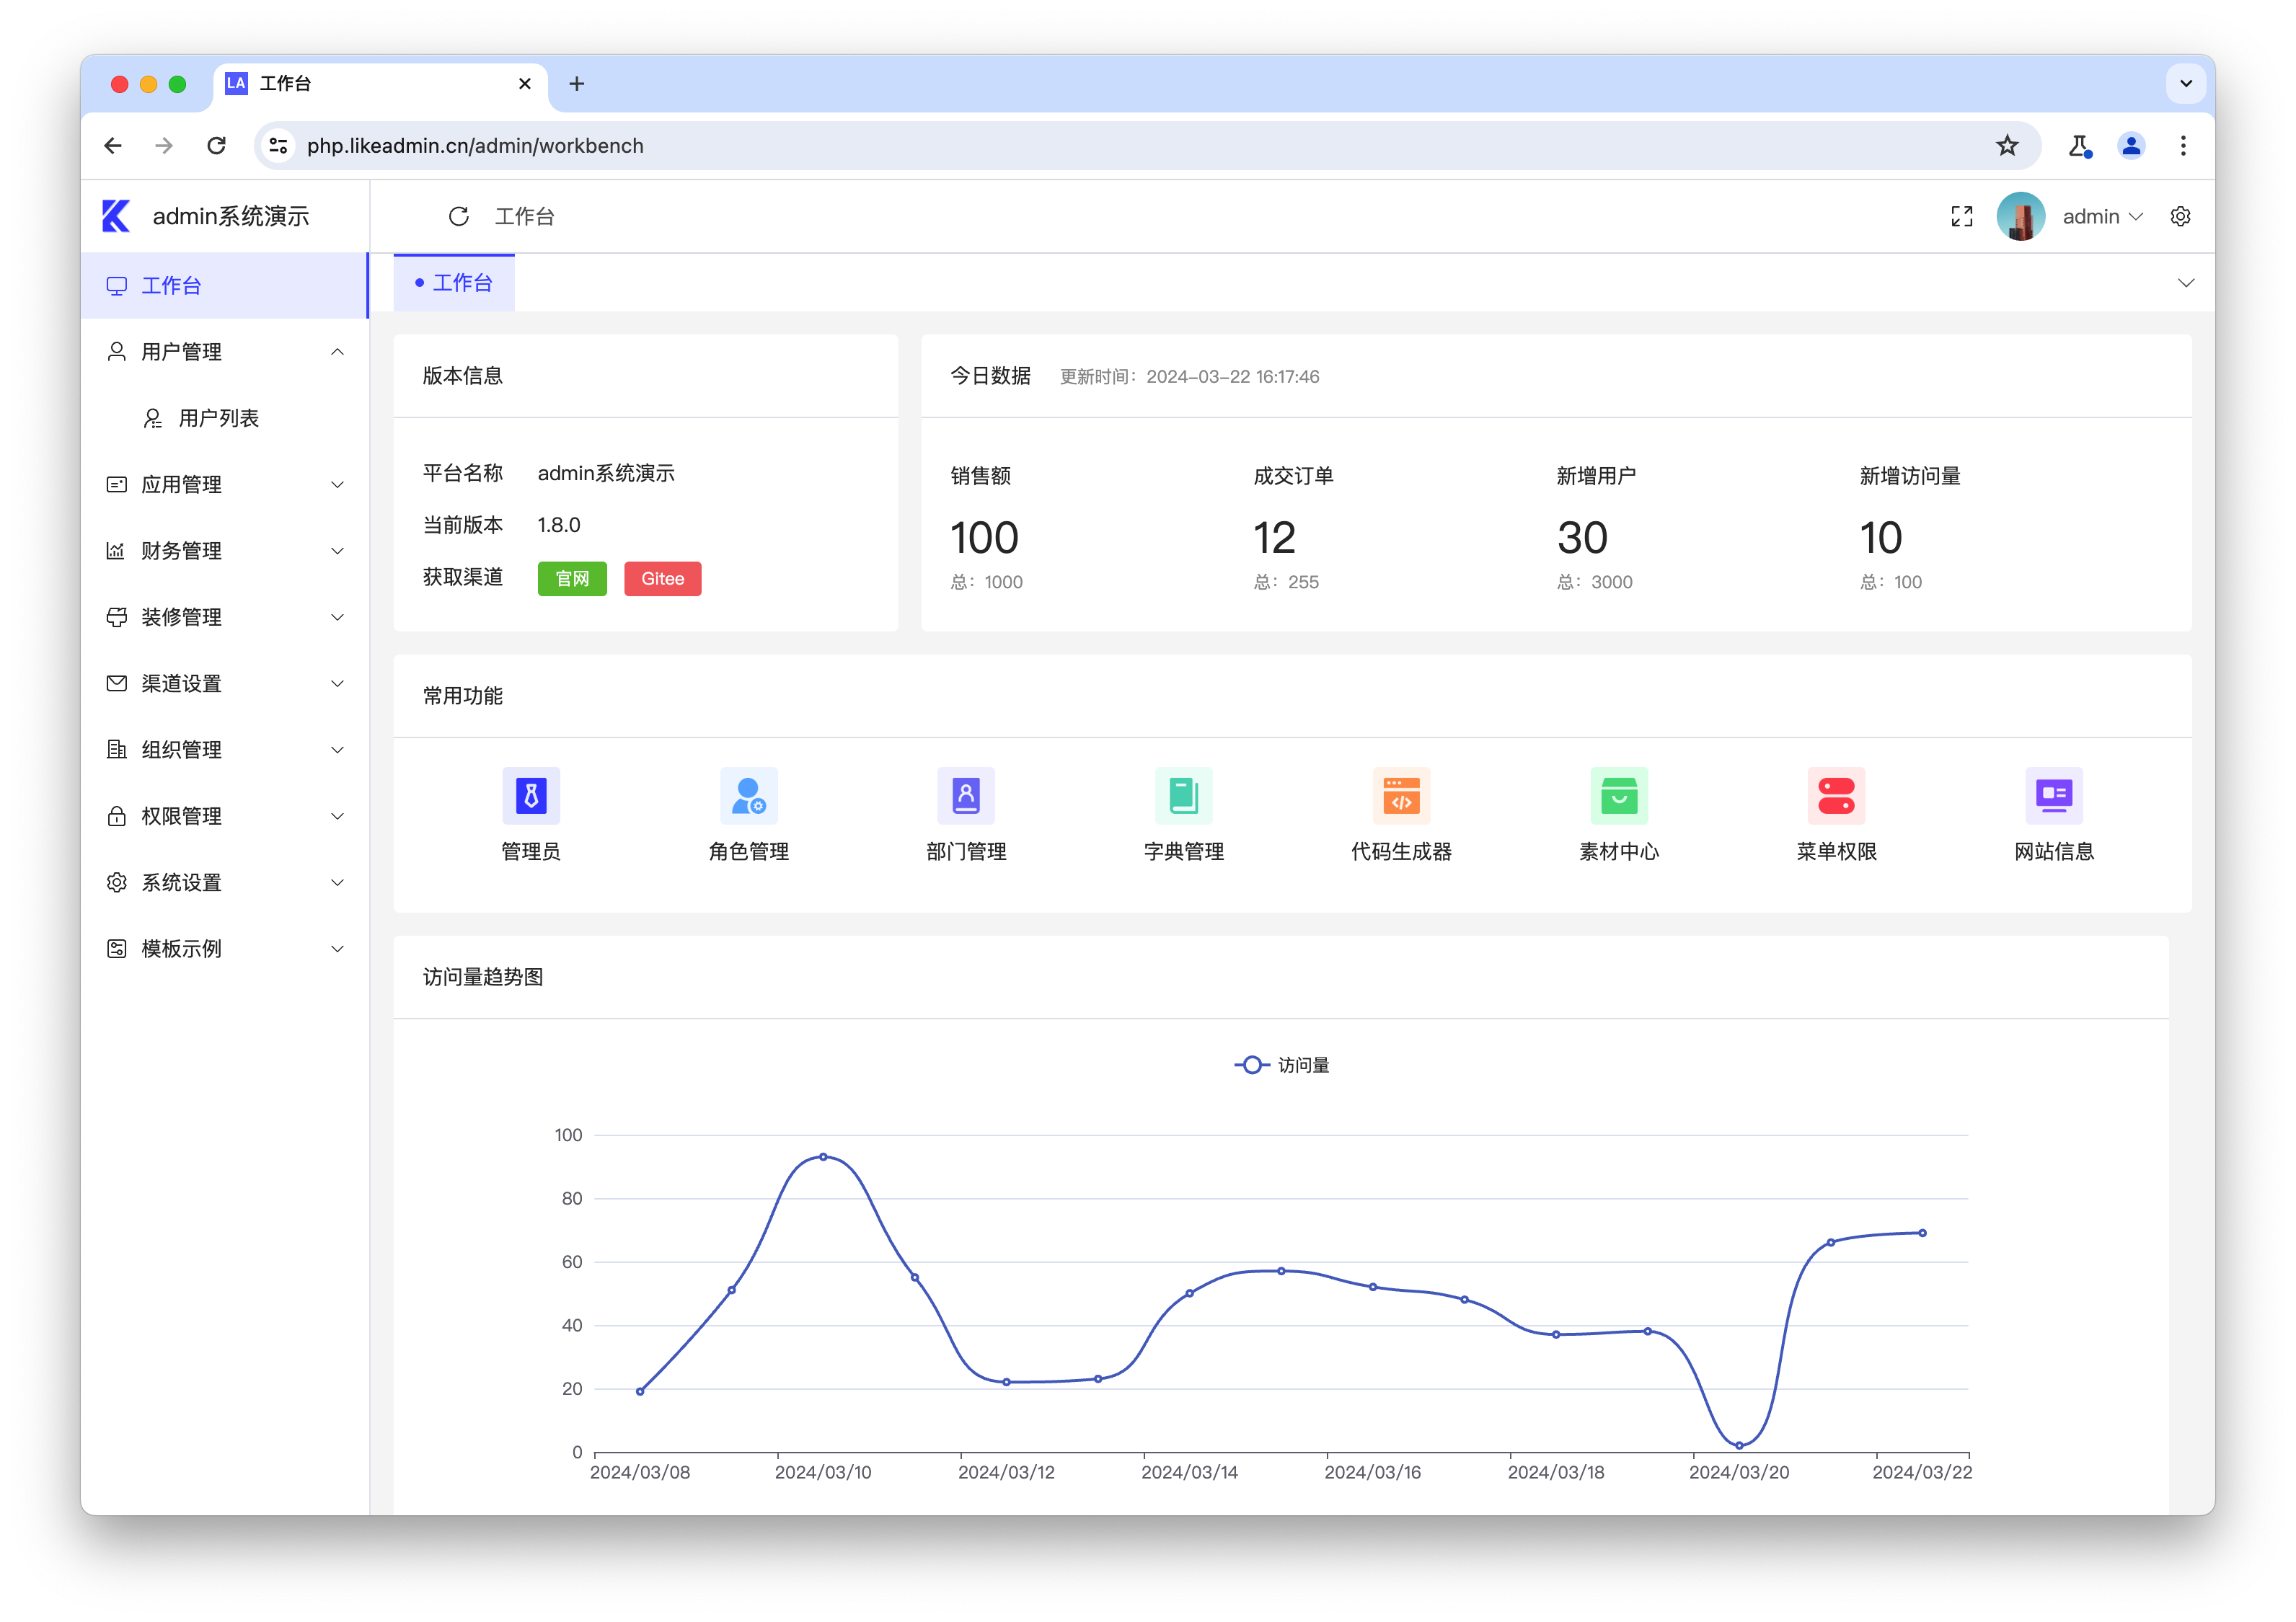Click the browser address bar URL
This screenshot has height=1622, width=2296.
click(475, 146)
